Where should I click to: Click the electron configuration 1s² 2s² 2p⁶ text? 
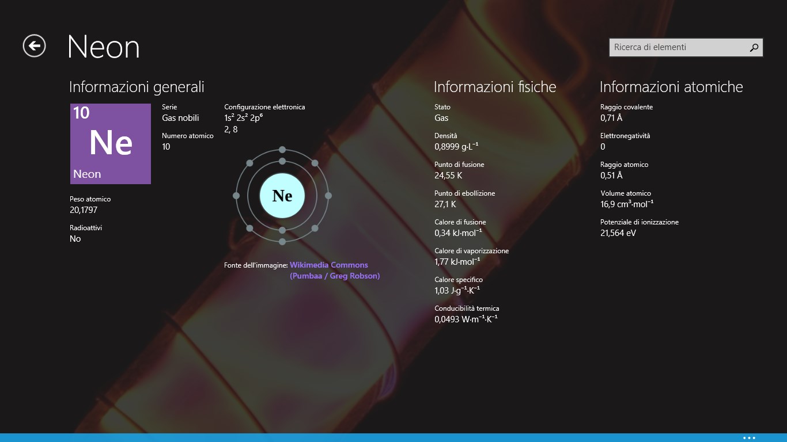(243, 118)
